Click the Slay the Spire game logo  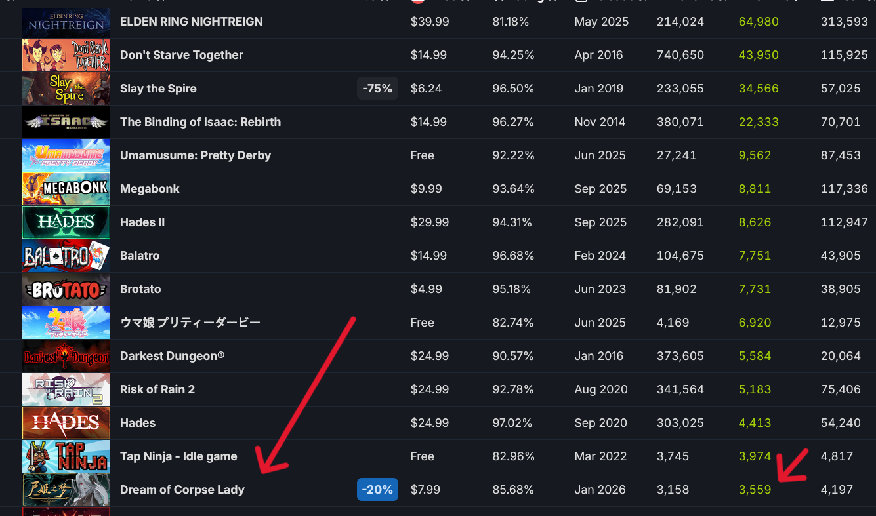click(x=66, y=89)
